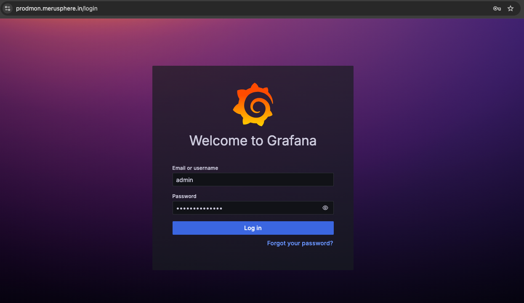Viewport: 524px width, 303px height.
Task: Select the browser address bar URL
Action: (57, 8)
